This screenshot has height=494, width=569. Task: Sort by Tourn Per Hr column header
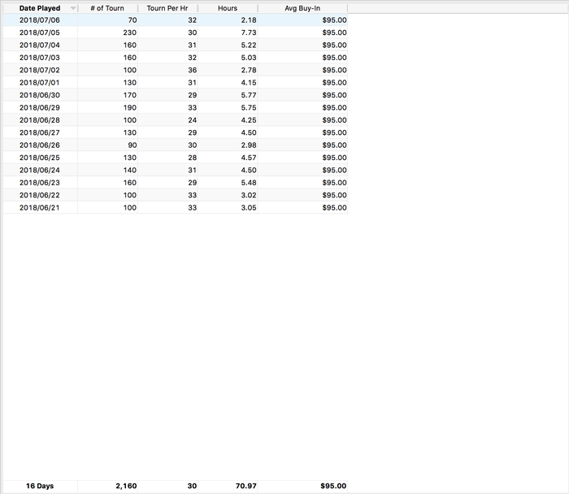(167, 8)
